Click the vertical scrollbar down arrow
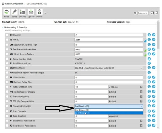Image resolution: width=162 pixels, height=133 pixels. tap(158, 128)
